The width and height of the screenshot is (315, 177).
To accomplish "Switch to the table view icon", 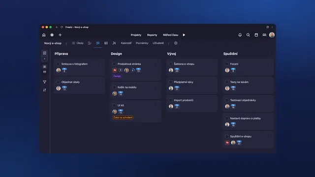I will tap(106, 43).
